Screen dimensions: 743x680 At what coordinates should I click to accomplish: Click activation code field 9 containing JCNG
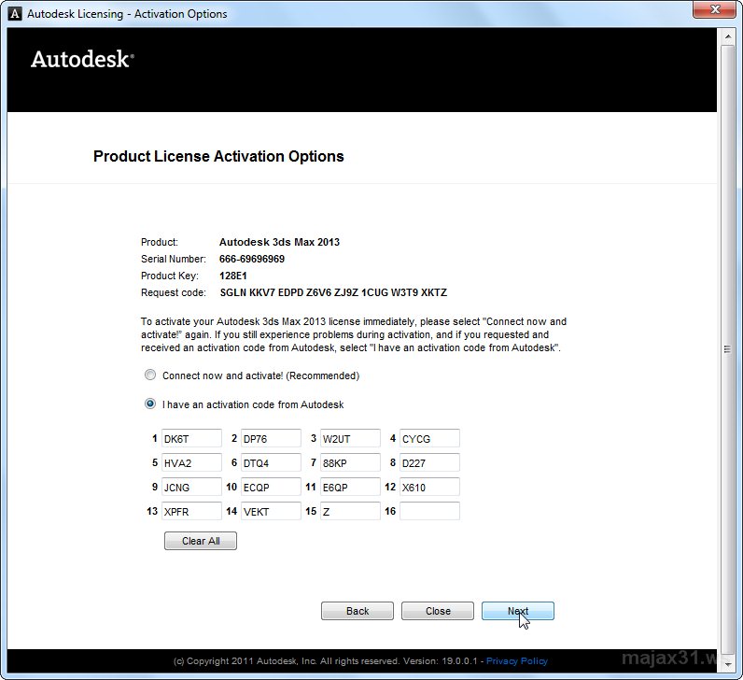tap(191, 487)
